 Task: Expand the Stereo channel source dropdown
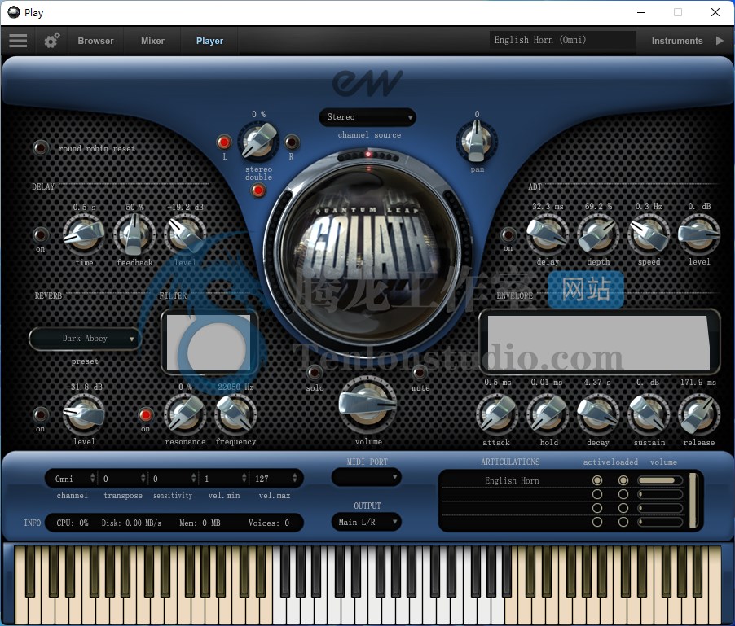[367, 117]
